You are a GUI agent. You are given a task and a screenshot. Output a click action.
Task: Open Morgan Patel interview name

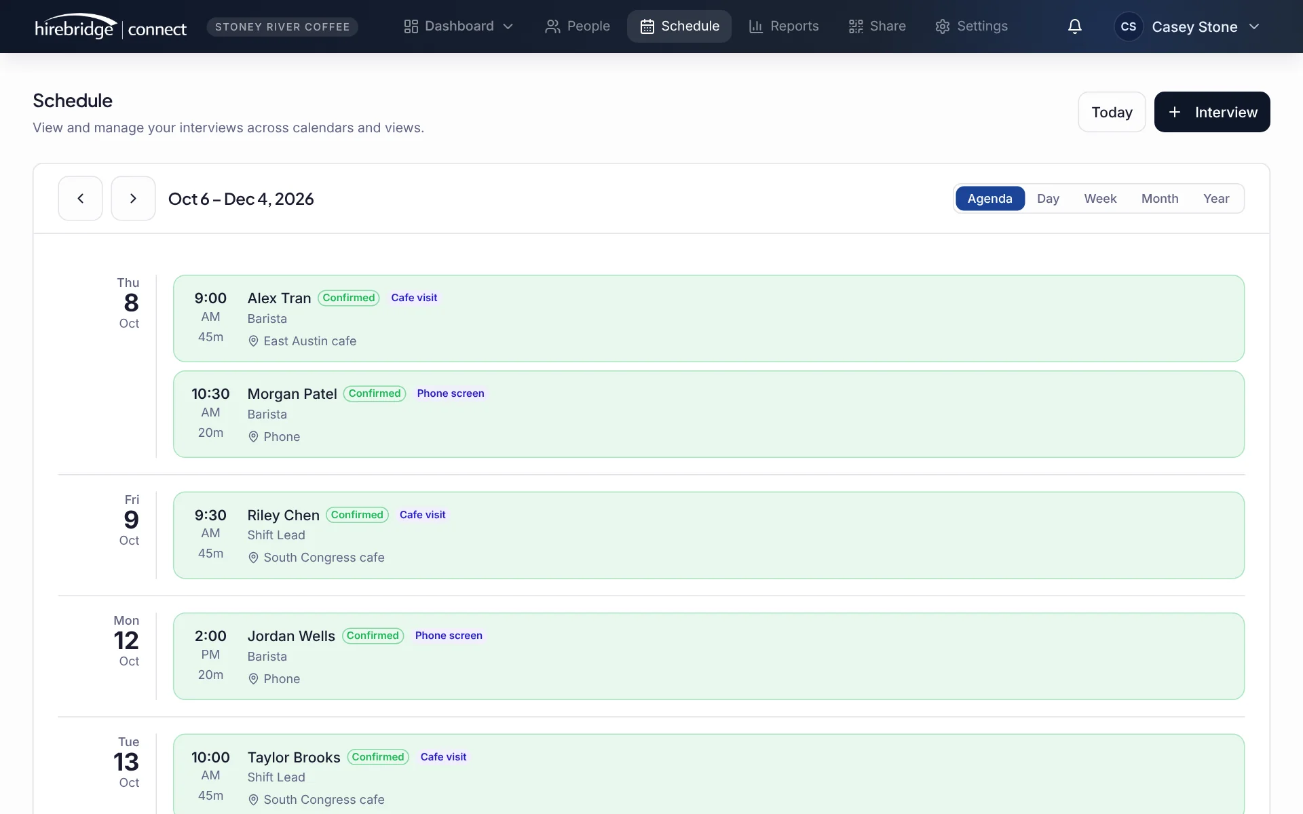[292, 394]
